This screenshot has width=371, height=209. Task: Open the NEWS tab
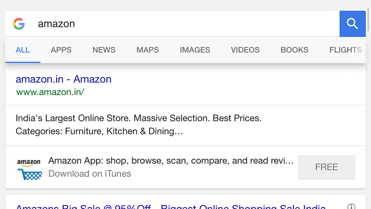[x=104, y=50]
